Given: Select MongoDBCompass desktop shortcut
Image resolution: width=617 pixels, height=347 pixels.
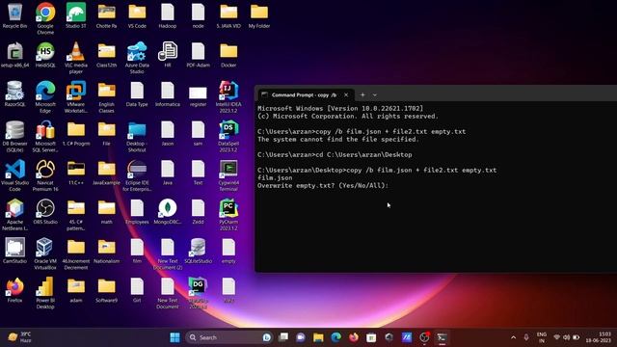Looking at the screenshot, I should coord(168,211).
